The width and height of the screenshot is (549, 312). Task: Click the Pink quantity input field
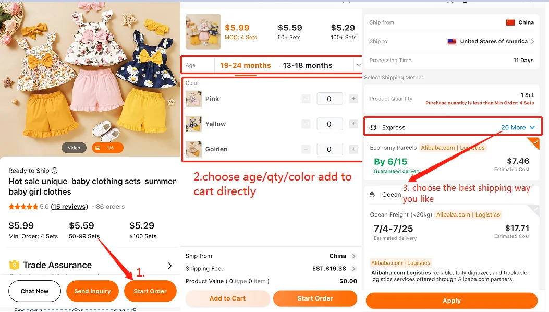[x=329, y=99]
